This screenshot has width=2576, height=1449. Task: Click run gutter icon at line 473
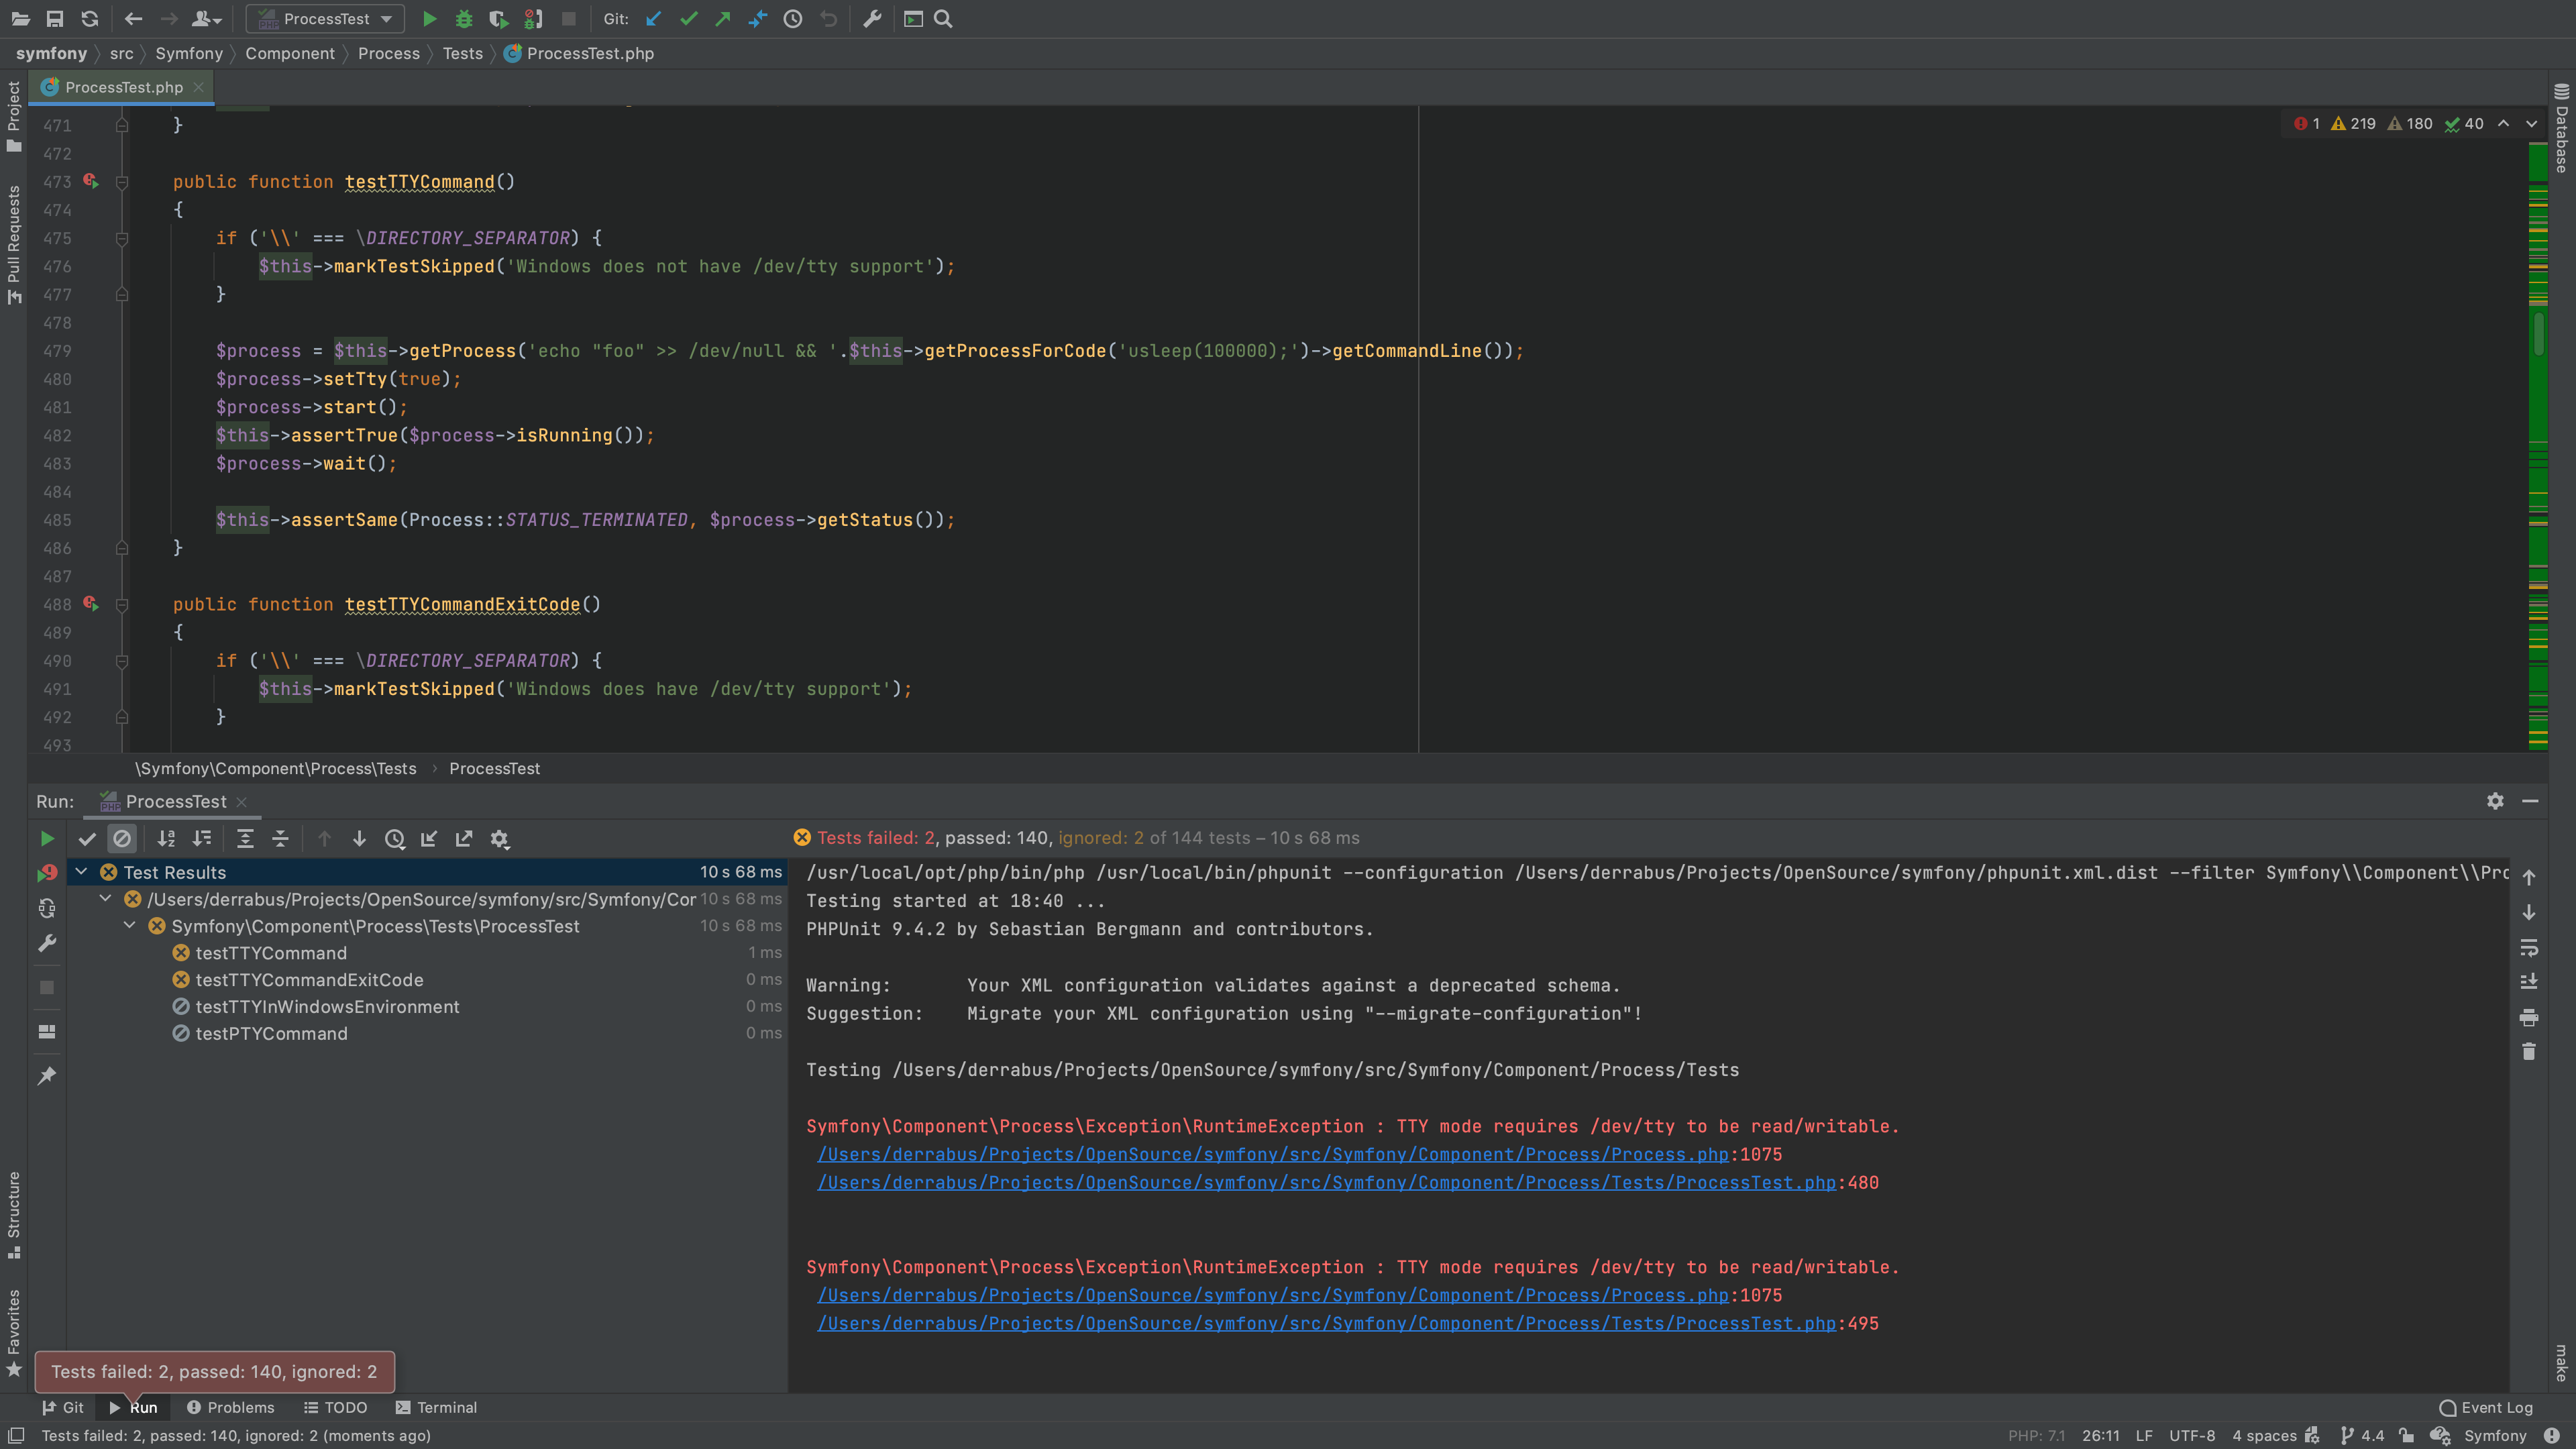[x=91, y=181]
